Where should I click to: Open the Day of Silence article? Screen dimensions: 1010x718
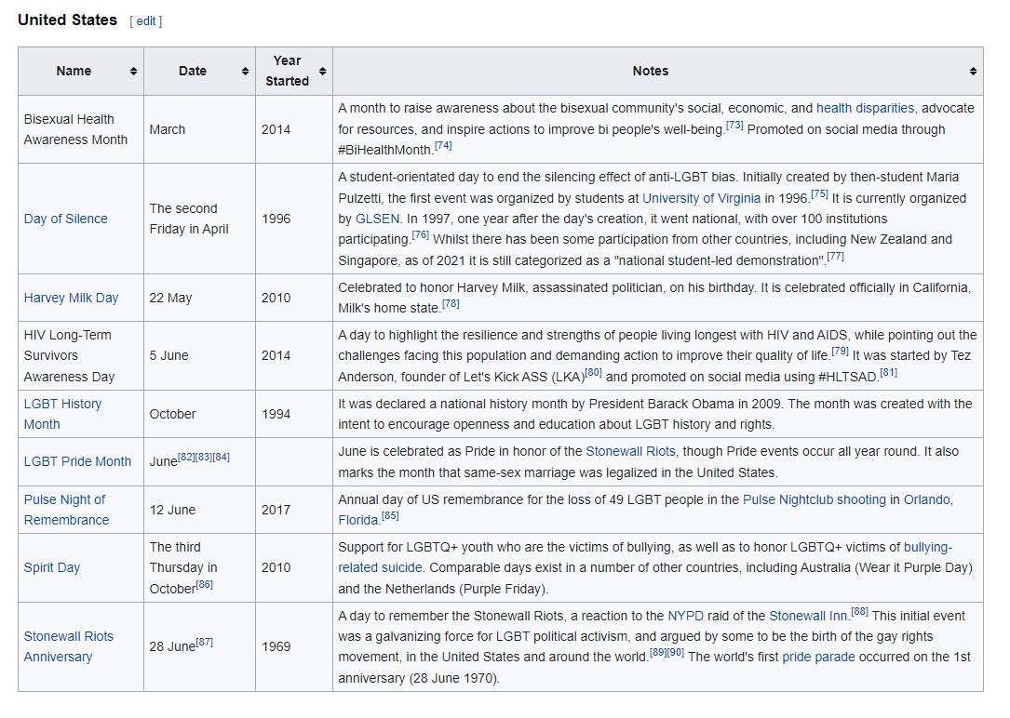point(66,219)
